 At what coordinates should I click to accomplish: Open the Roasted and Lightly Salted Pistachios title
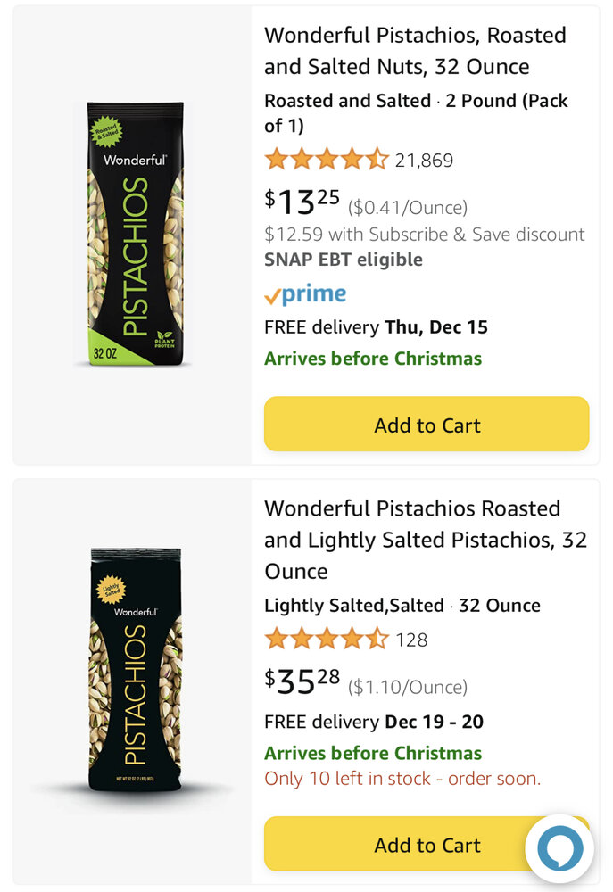point(426,540)
